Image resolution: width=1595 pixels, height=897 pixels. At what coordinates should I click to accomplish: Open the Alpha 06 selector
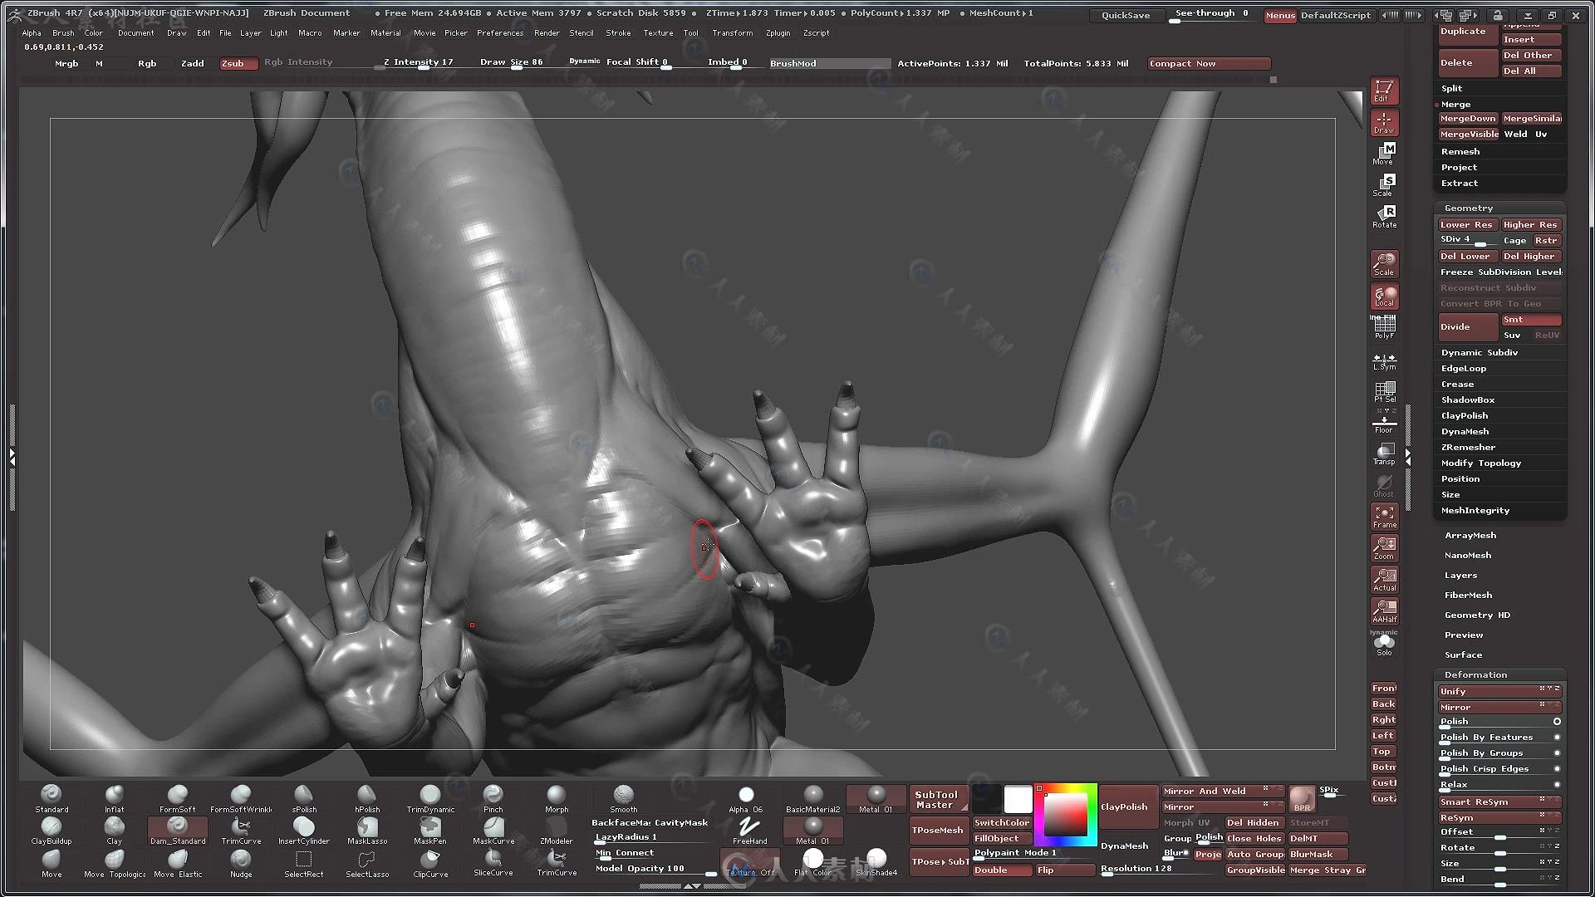click(746, 799)
